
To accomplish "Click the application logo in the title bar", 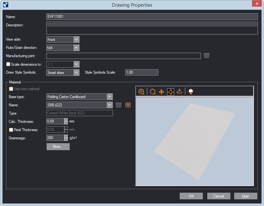I will point(6,5).
